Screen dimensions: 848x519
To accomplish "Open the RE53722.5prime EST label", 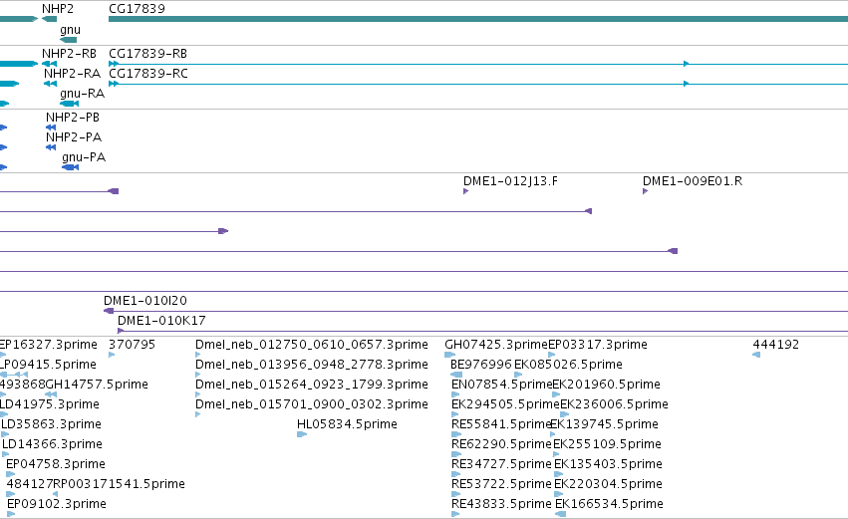I will pyautogui.click(x=501, y=484).
